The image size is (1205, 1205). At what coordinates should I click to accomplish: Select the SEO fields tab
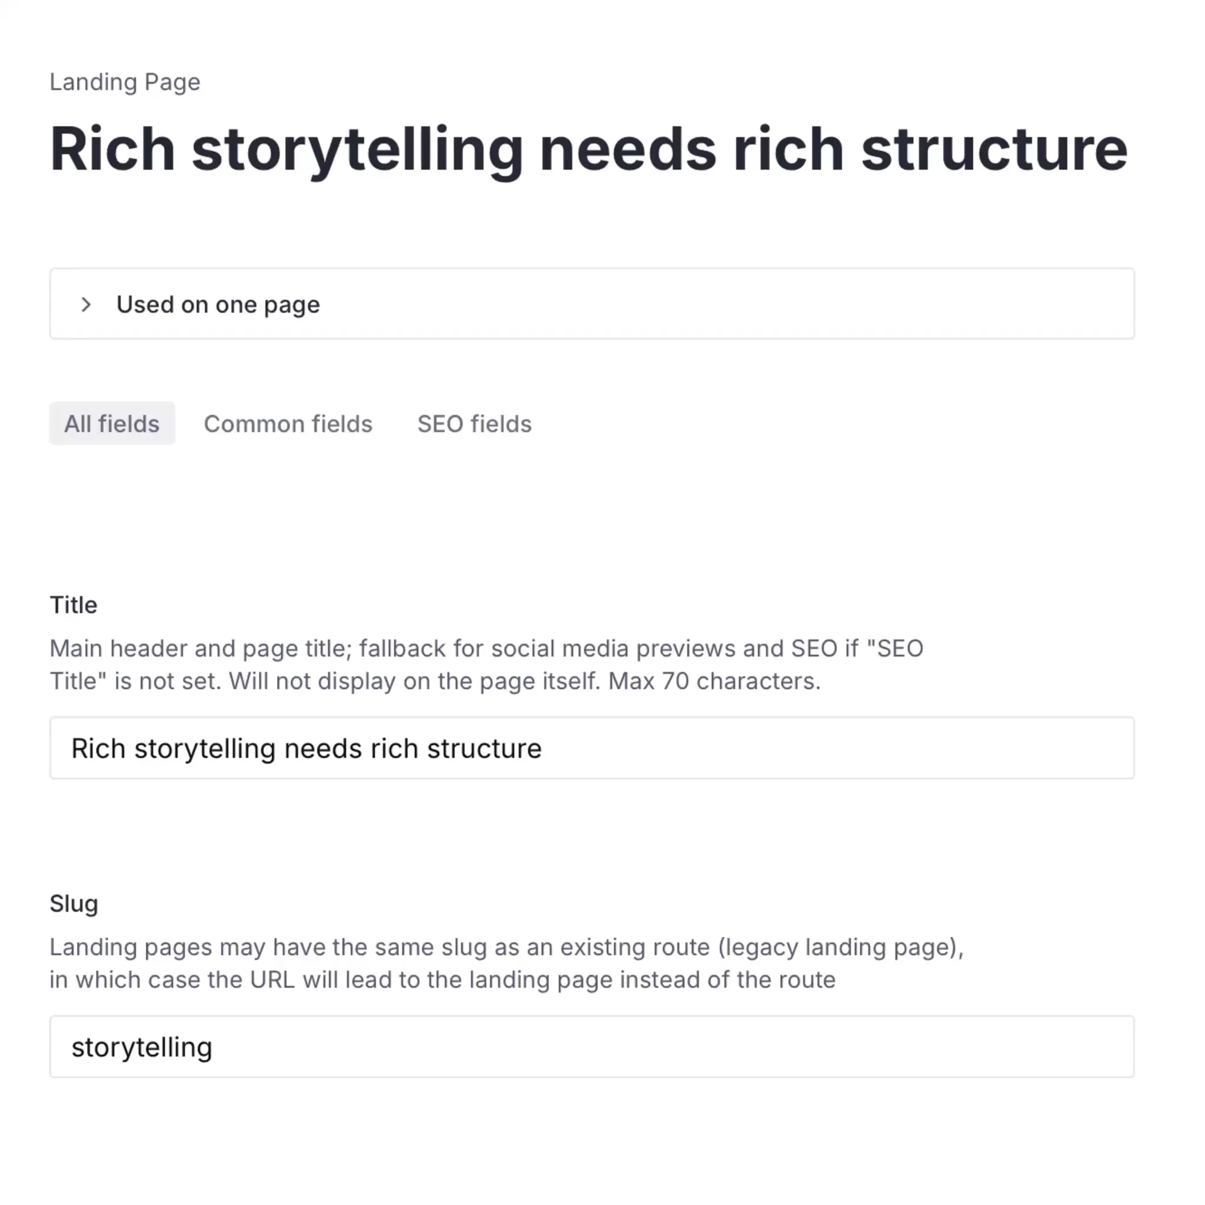pyautogui.click(x=474, y=424)
